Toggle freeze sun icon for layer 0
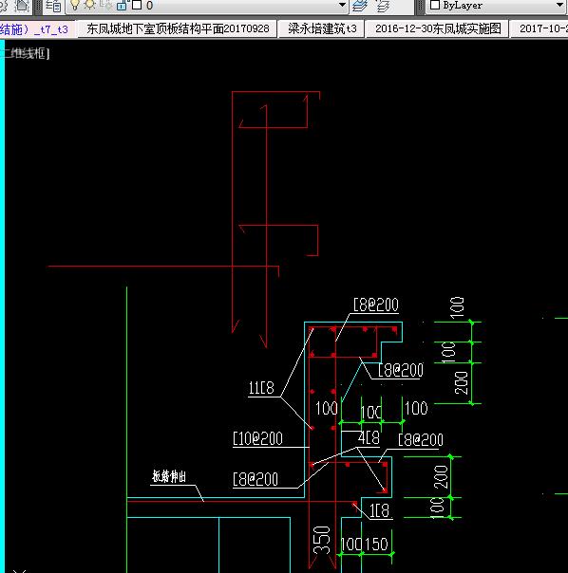 point(89,5)
